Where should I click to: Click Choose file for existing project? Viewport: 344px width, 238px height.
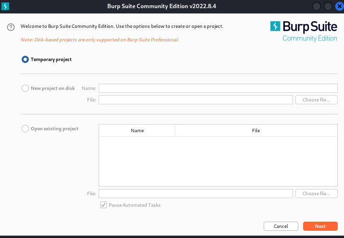[x=317, y=193]
